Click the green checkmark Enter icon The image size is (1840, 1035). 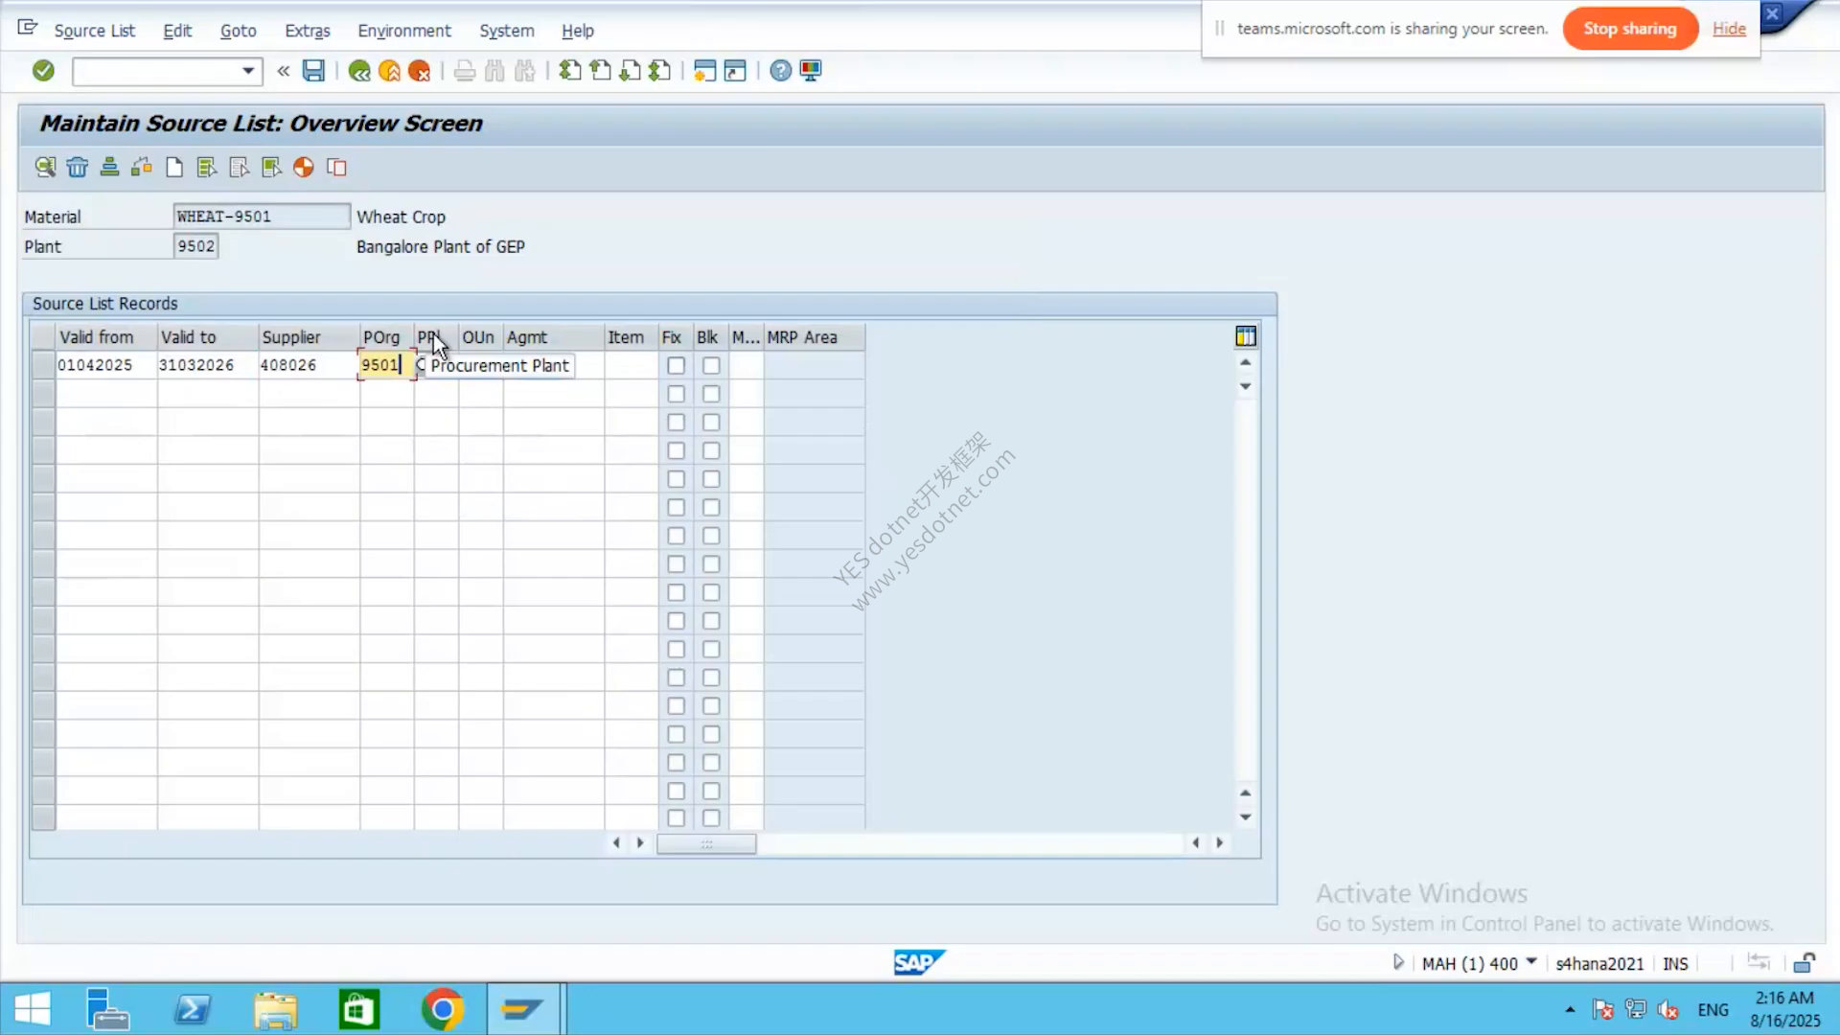pyautogui.click(x=43, y=71)
